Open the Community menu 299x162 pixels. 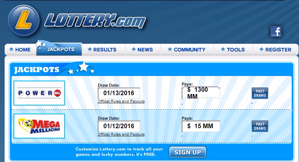click(x=186, y=50)
